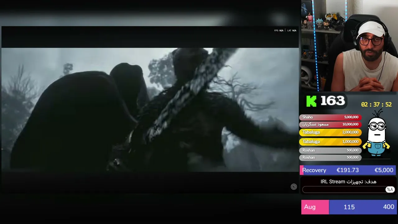Click the cartoon minion character
This screenshot has height=224, width=398.
[377, 133]
